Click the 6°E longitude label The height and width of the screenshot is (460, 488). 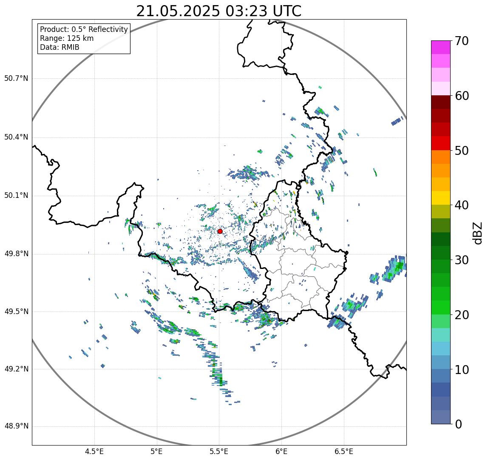coord(282,451)
